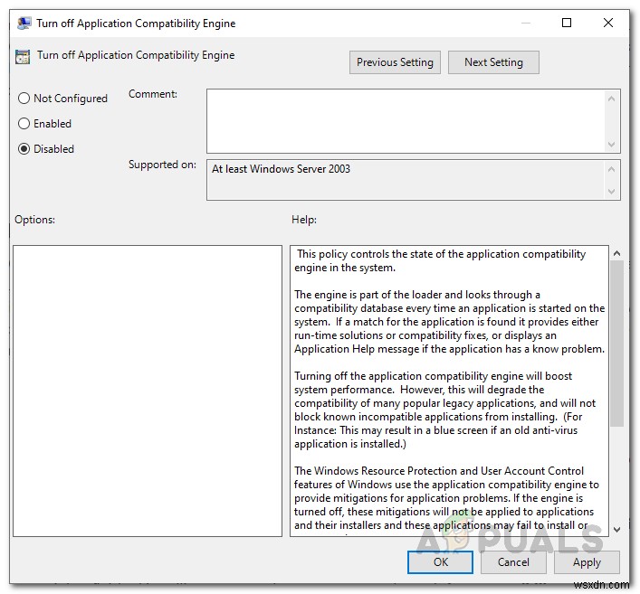
Task: Click the policy setting icon beside heading
Action: 23,57
